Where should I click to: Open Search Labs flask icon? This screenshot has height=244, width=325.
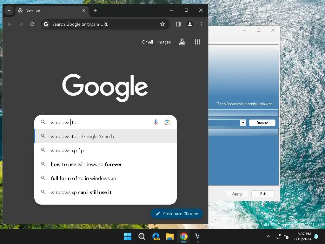point(182,42)
